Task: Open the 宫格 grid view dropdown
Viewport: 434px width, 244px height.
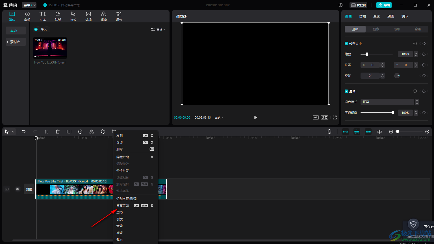Action: tap(158, 29)
